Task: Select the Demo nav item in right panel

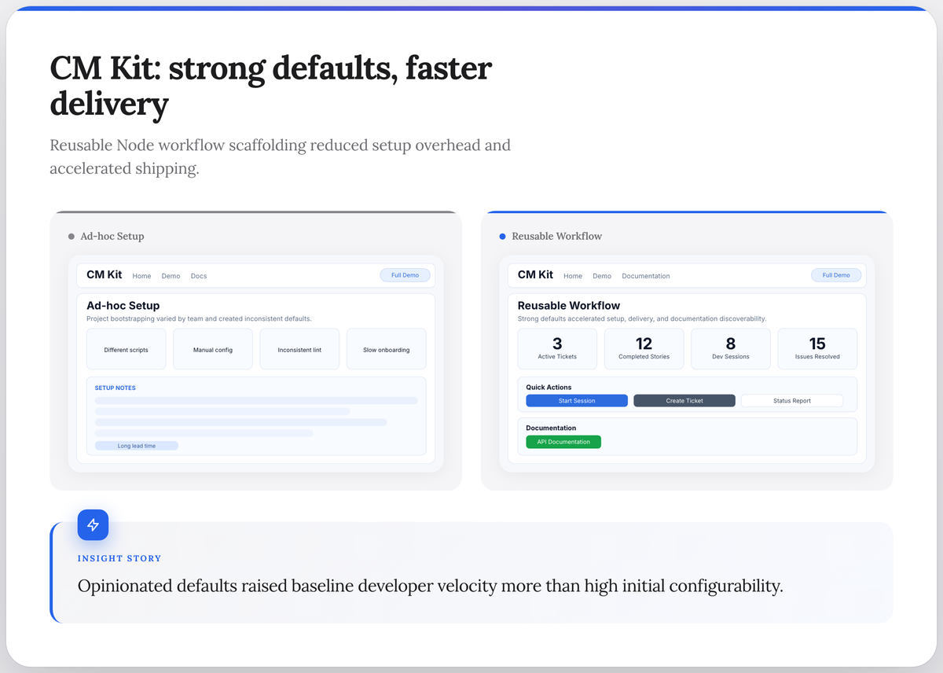Action: (x=602, y=276)
